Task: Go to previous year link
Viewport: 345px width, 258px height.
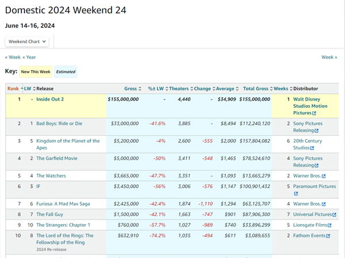Action: (x=29, y=57)
